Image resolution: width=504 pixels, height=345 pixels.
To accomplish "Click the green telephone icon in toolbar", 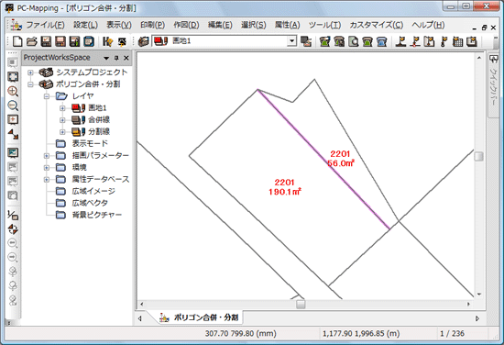I will tap(367, 41).
